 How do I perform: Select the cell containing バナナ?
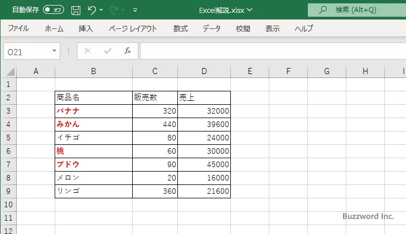click(x=93, y=111)
